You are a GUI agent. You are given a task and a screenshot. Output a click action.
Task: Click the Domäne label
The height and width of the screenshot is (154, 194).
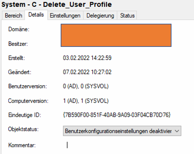19,29
